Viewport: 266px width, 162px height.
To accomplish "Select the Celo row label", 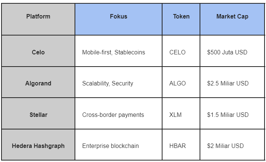I will [x=38, y=51].
